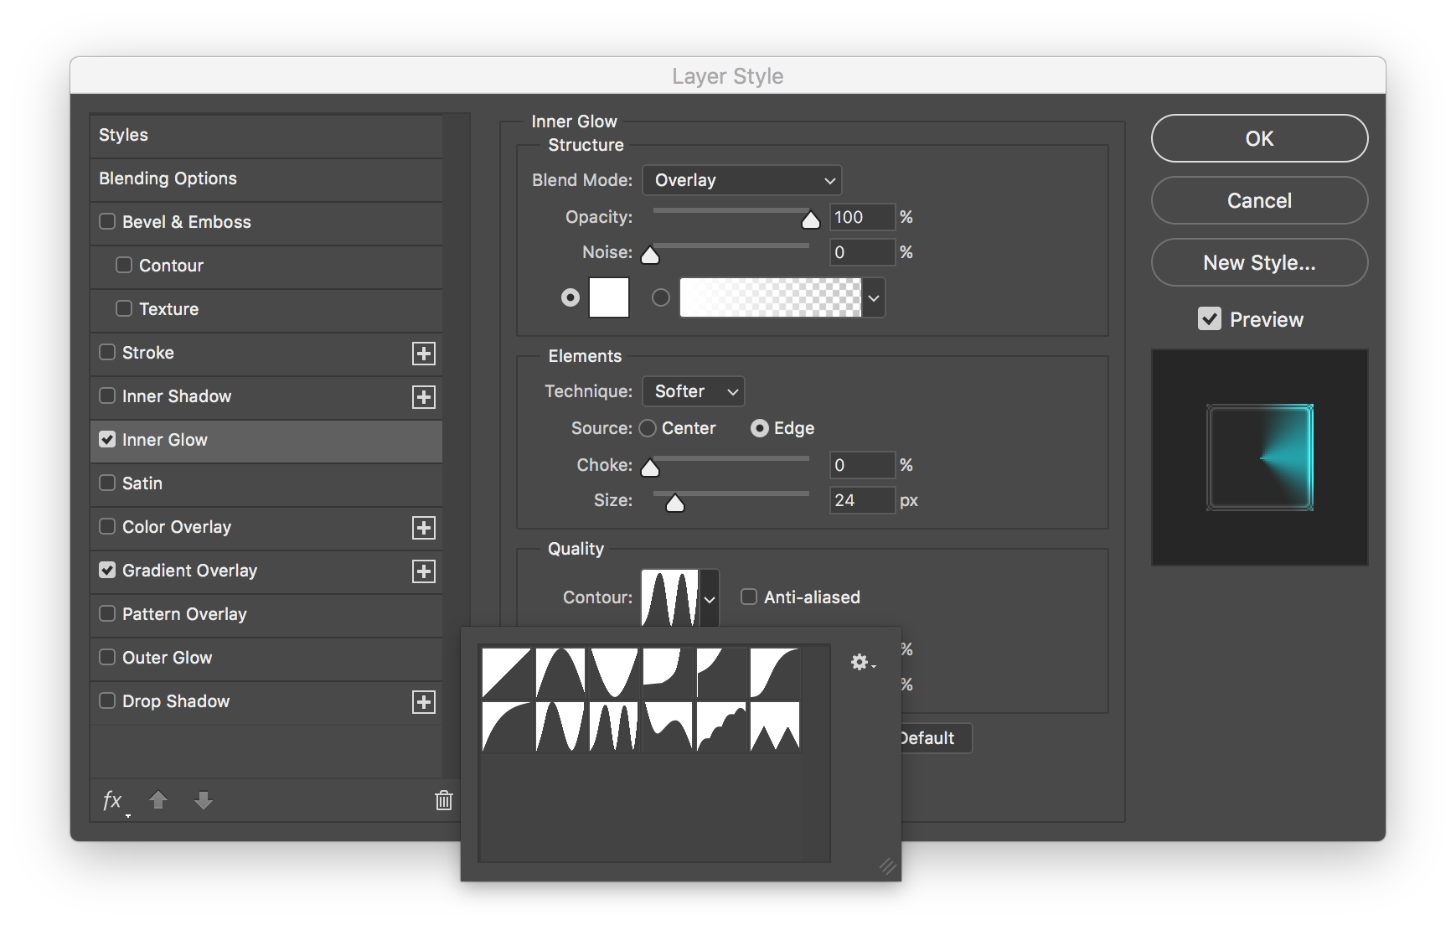This screenshot has width=1456, height=925.
Task: Expand the gradient picker dropdown
Action: click(874, 297)
